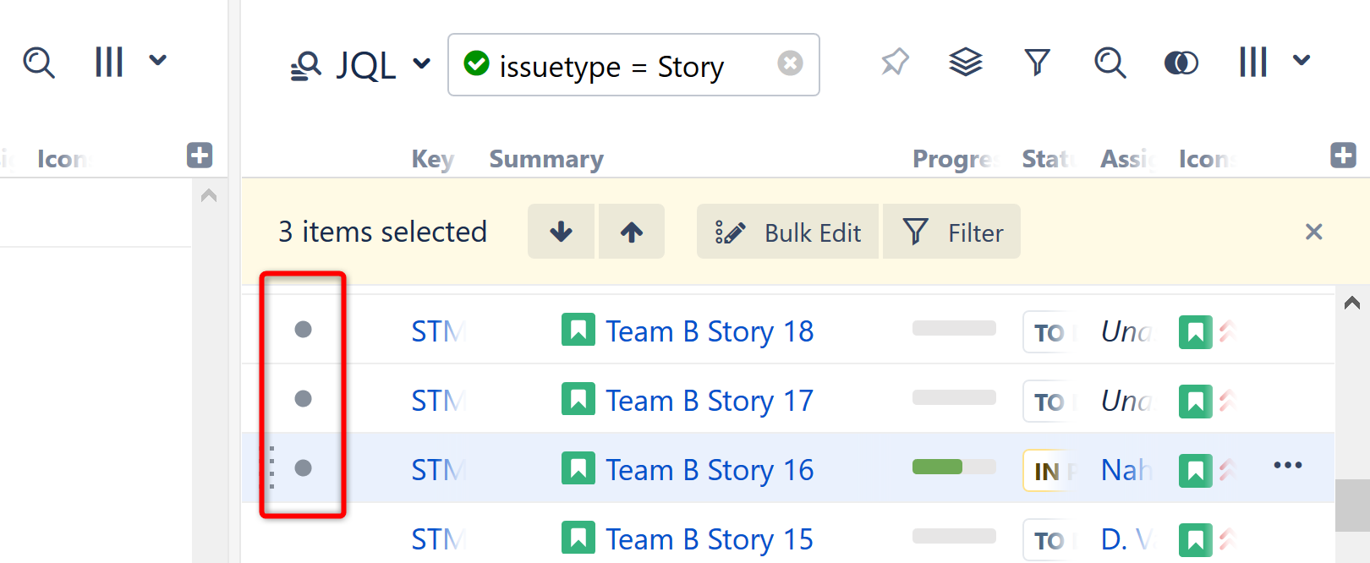
Task: Open the right panel column layout dropdown
Action: (1274, 62)
